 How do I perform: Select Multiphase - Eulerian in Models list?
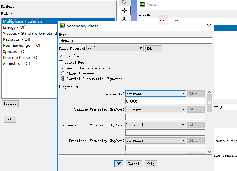[22, 21]
